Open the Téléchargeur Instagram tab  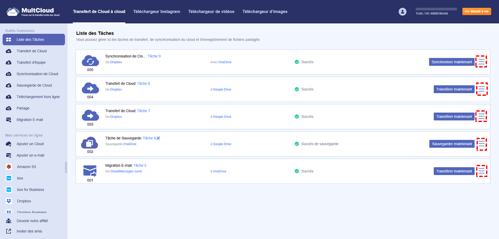[x=157, y=12]
